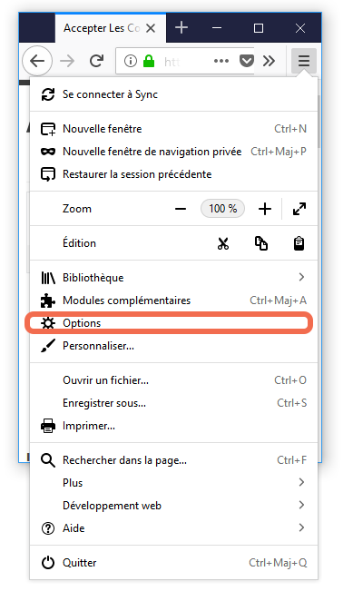The height and width of the screenshot is (601, 353).
Task: Expand the Développement web submenu
Action: pos(173,506)
